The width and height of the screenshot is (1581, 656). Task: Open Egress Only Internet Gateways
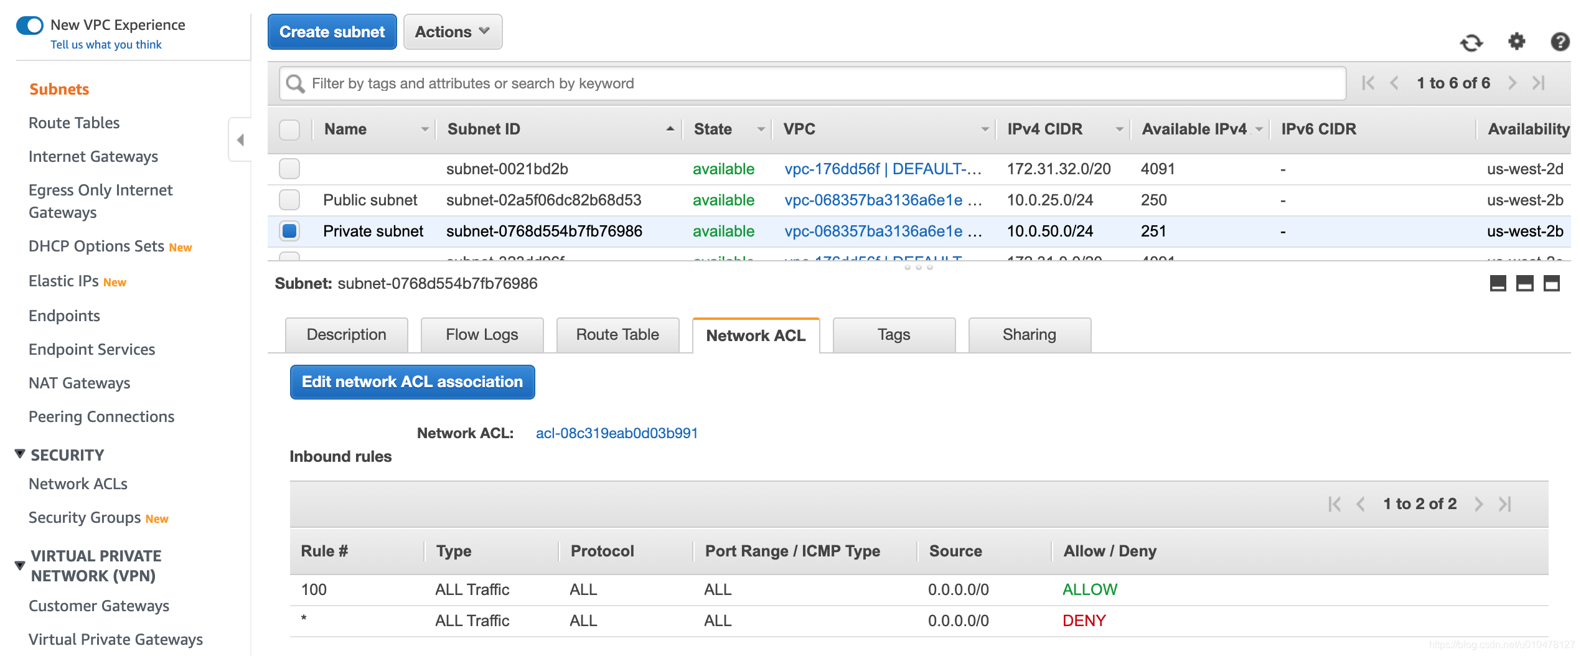[101, 201]
